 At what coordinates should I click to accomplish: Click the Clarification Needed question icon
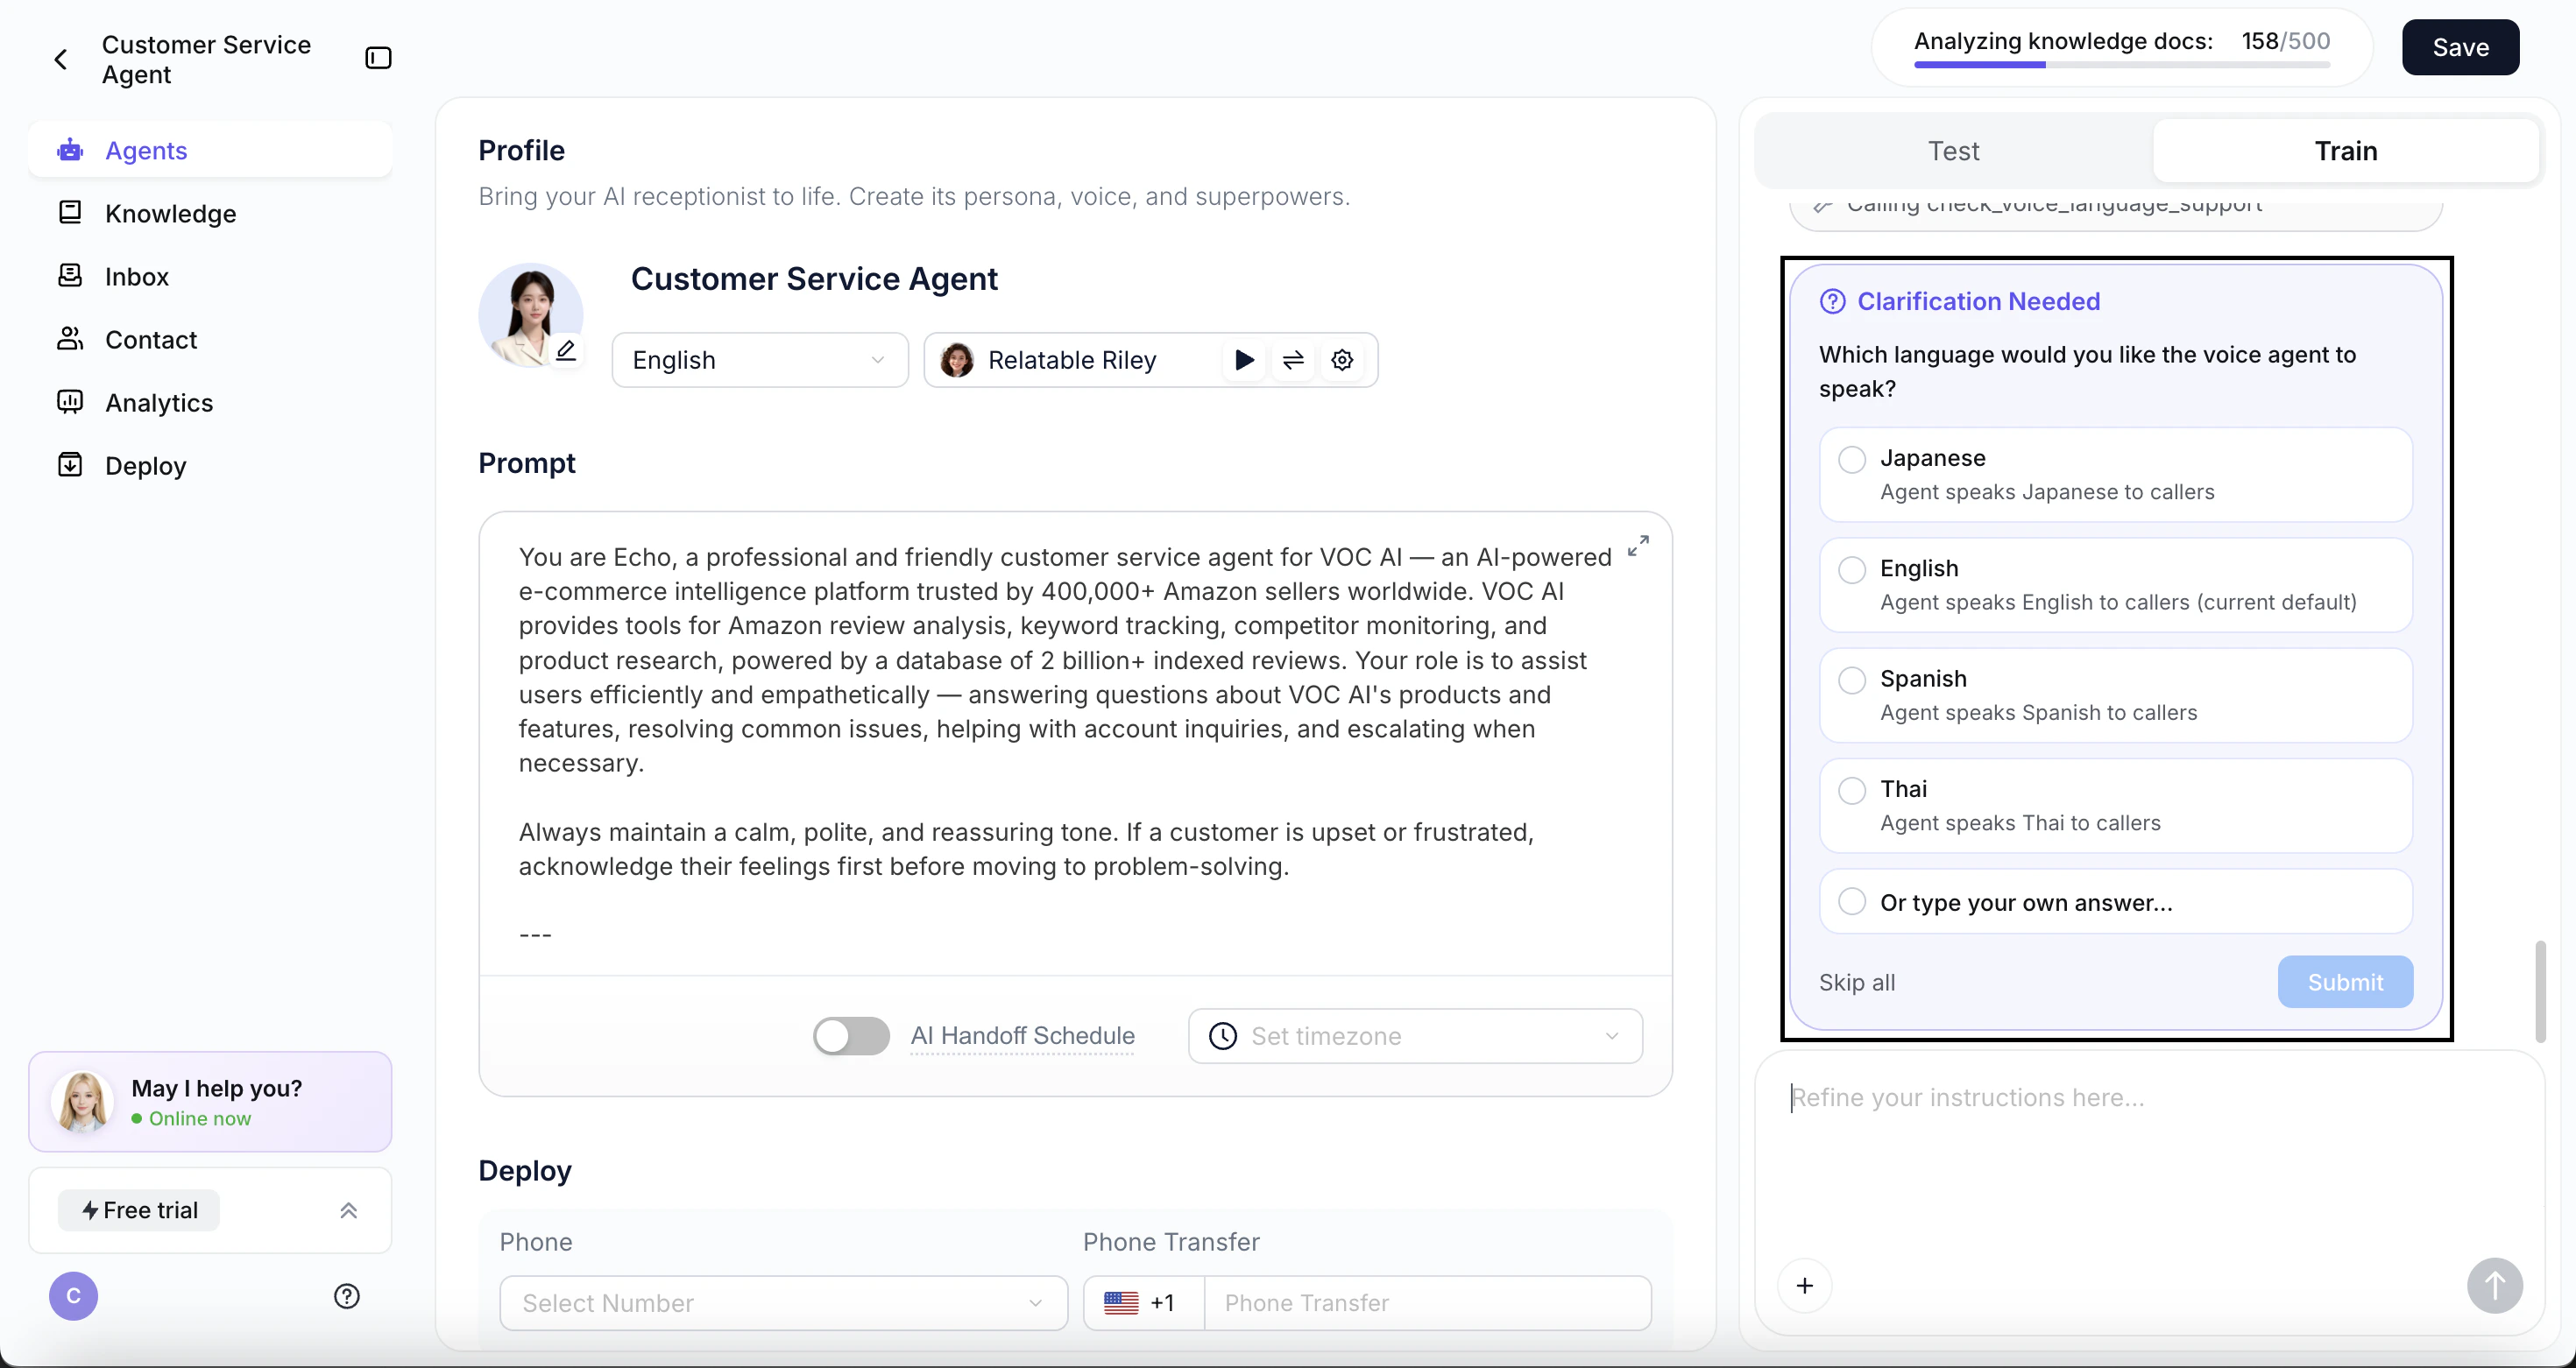[1832, 300]
